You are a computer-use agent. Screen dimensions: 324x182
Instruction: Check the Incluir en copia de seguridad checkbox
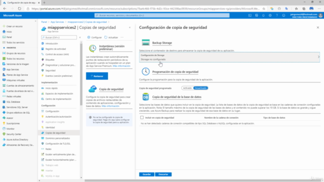pyautogui.click(x=142, y=117)
